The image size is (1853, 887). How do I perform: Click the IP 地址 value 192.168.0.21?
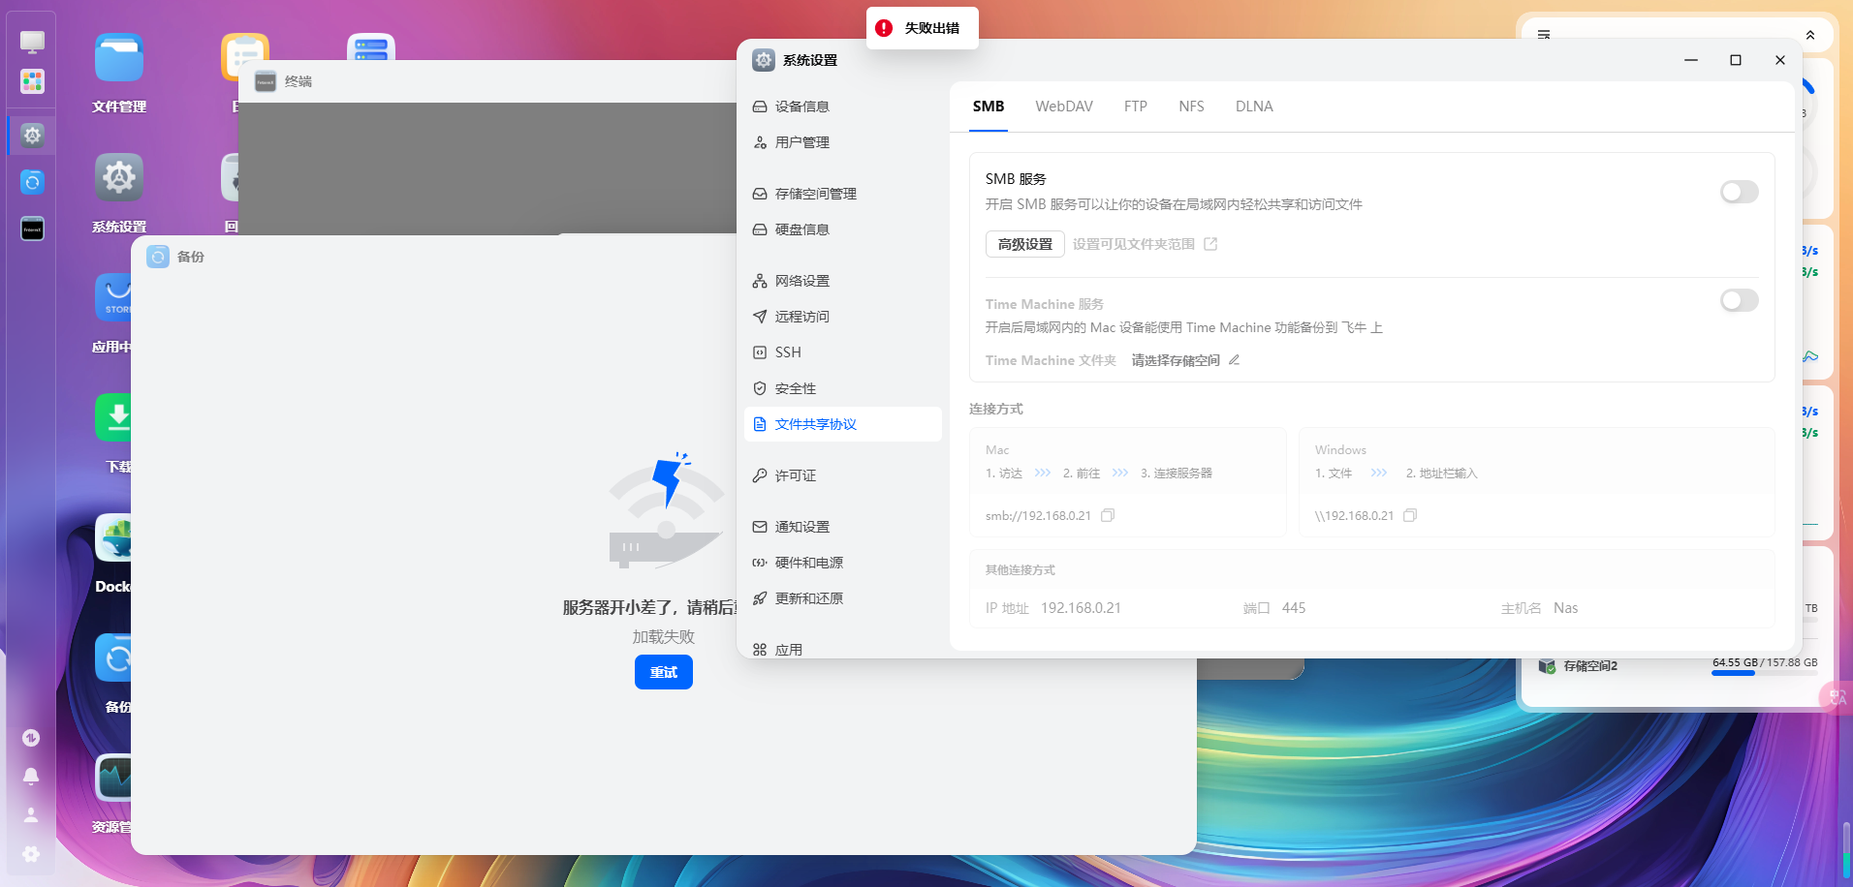click(x=1081, y=608)
